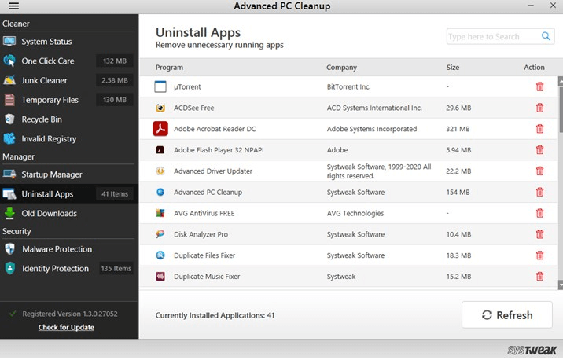Click the trash icon for Duplicate Music Fixer
The height and width of the screenshot is (360, 563).
pos(539,276)
